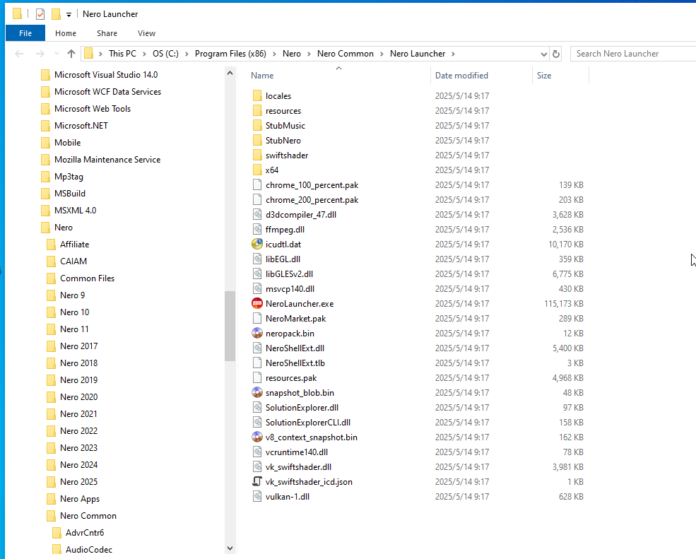Click the Search Nero Launcher field
Viewport: 696px width, 559px height.
(633, 54)
